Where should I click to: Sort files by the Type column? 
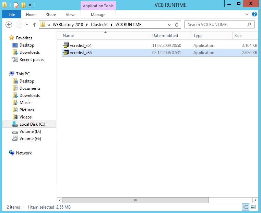[212, 36]
